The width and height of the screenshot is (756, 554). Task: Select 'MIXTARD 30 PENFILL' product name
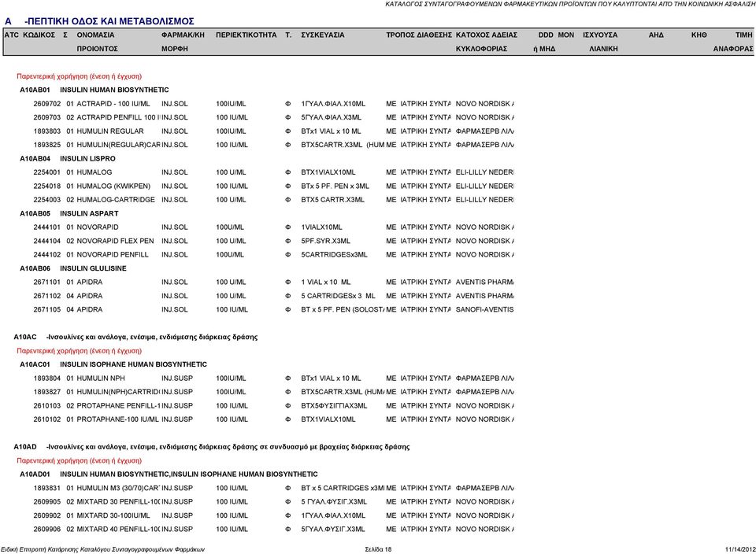tap(118, 501)
